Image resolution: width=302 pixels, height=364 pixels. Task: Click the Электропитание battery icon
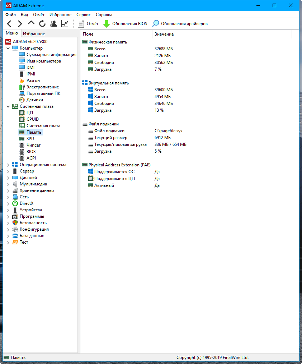pos(22,87)
